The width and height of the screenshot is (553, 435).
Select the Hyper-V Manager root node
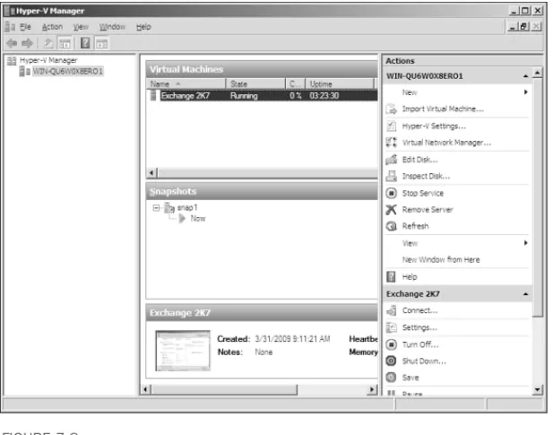(48, 60)
